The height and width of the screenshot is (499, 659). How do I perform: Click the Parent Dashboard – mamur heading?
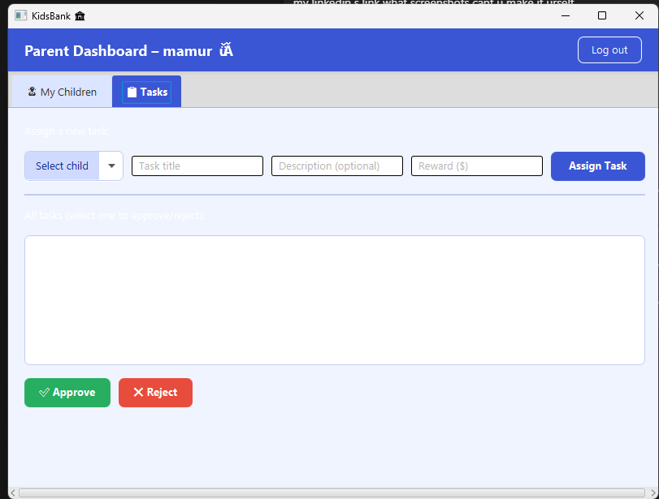[x=128, y=51]
